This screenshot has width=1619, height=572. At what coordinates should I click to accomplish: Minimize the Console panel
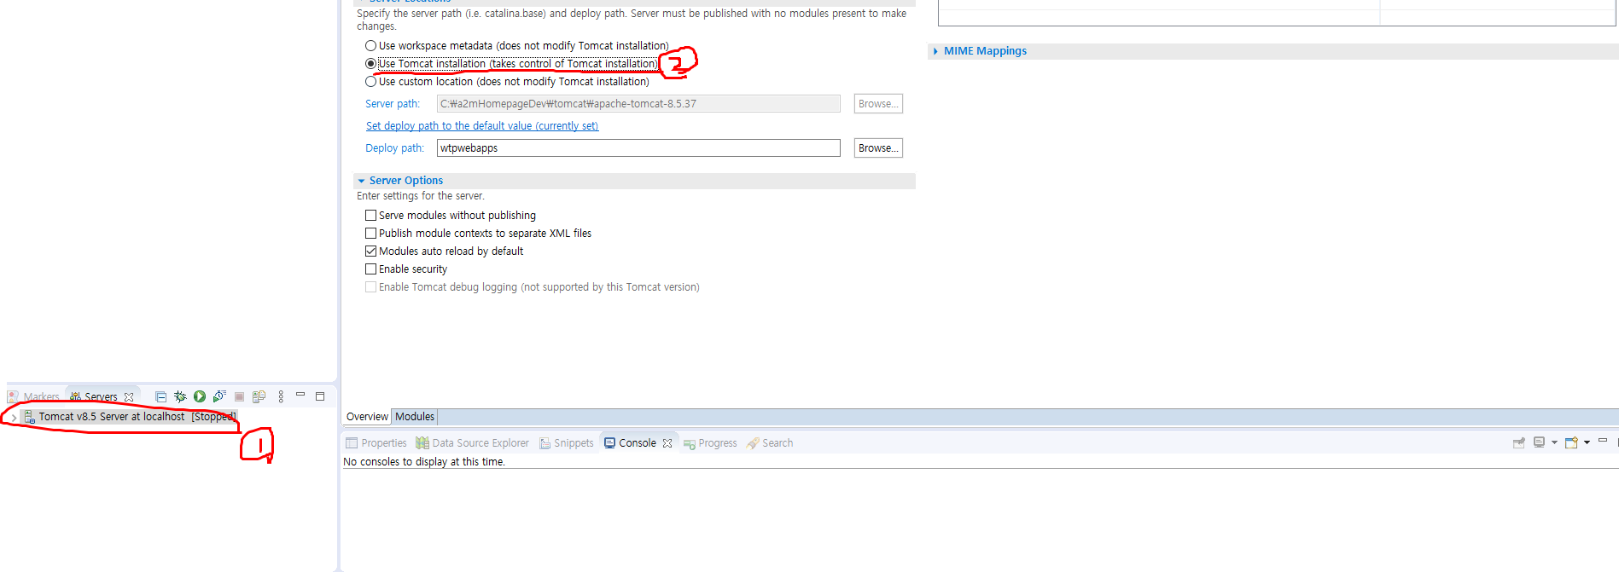pyautogui.click(x=1603, y=441)
